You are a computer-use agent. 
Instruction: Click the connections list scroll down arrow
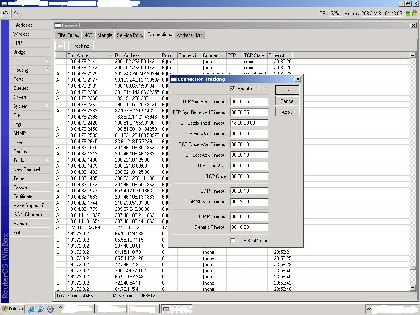click(x=413, y=288)
